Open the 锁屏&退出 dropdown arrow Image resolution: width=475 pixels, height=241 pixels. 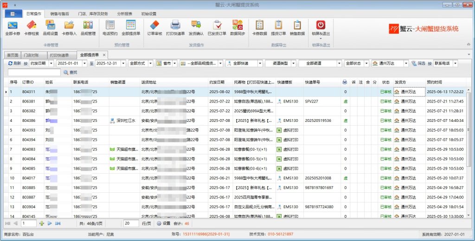[x=321, y=38]
